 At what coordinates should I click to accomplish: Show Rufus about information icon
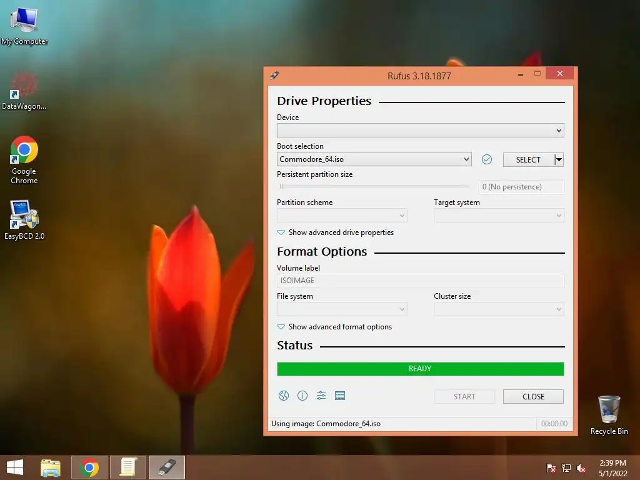pos(302,396)
